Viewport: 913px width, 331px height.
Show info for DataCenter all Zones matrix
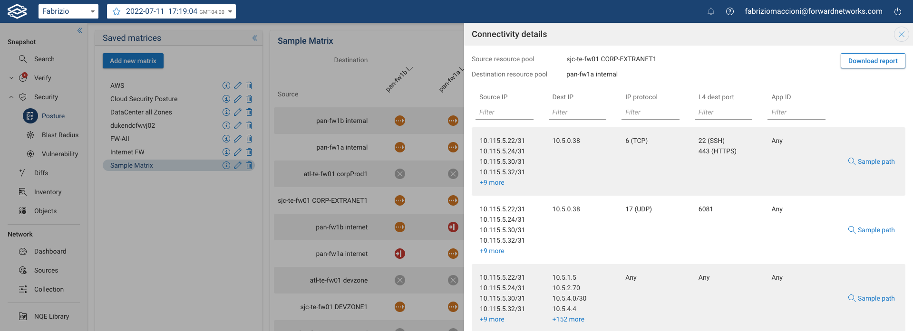point(226,112)
